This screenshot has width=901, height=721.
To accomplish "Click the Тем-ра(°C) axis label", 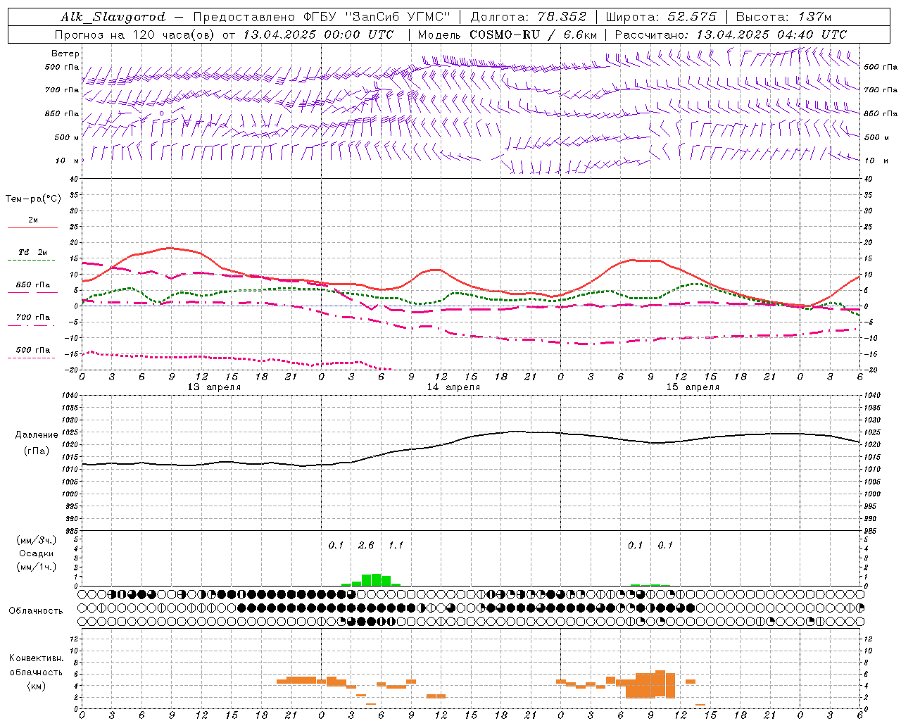I will 33,199.
